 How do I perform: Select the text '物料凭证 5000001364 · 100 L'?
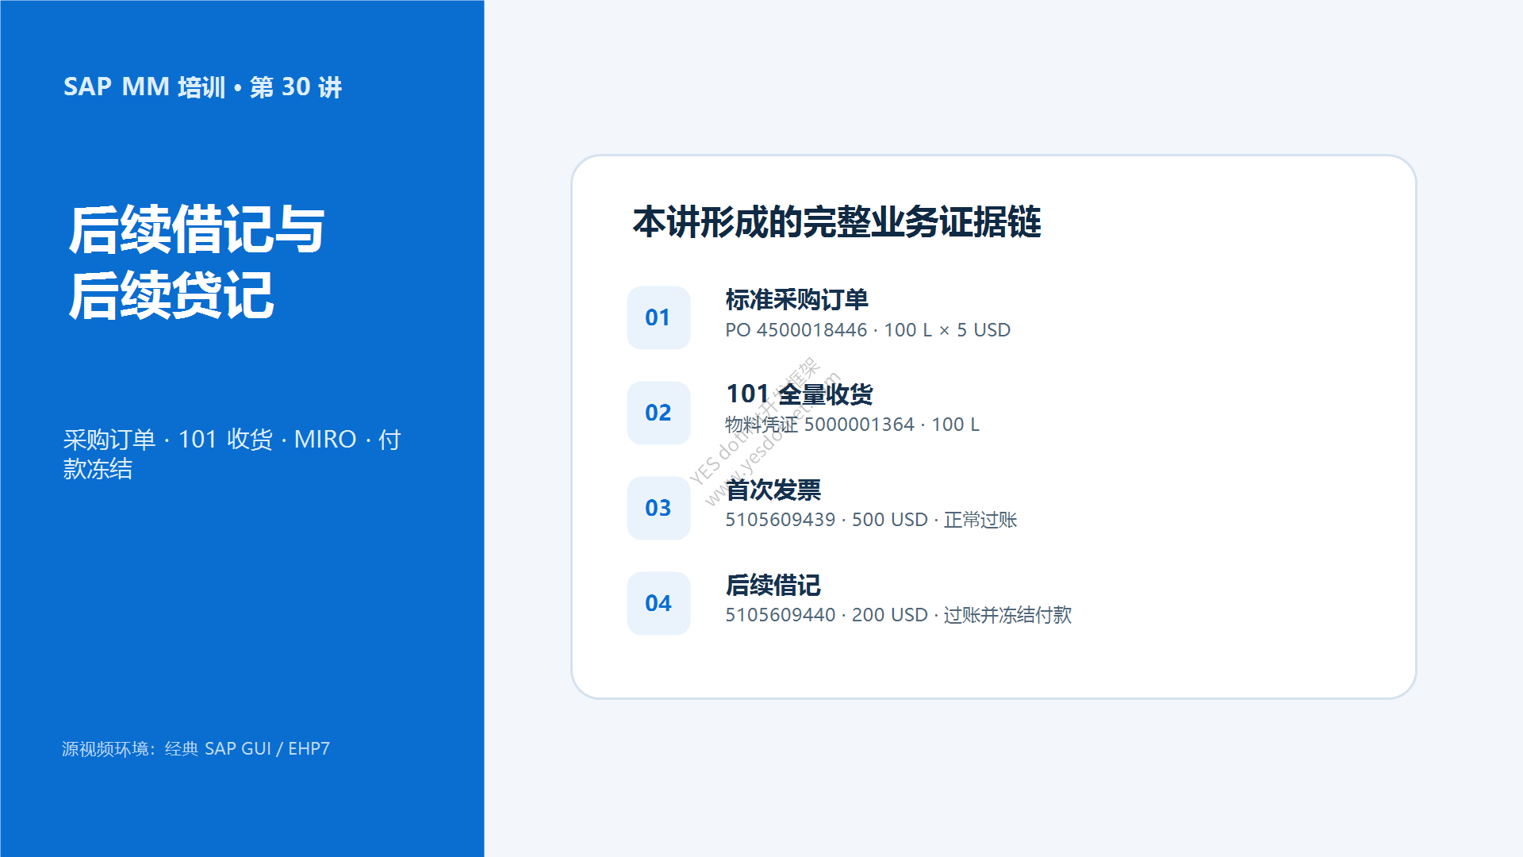click(x=852, y=425)
